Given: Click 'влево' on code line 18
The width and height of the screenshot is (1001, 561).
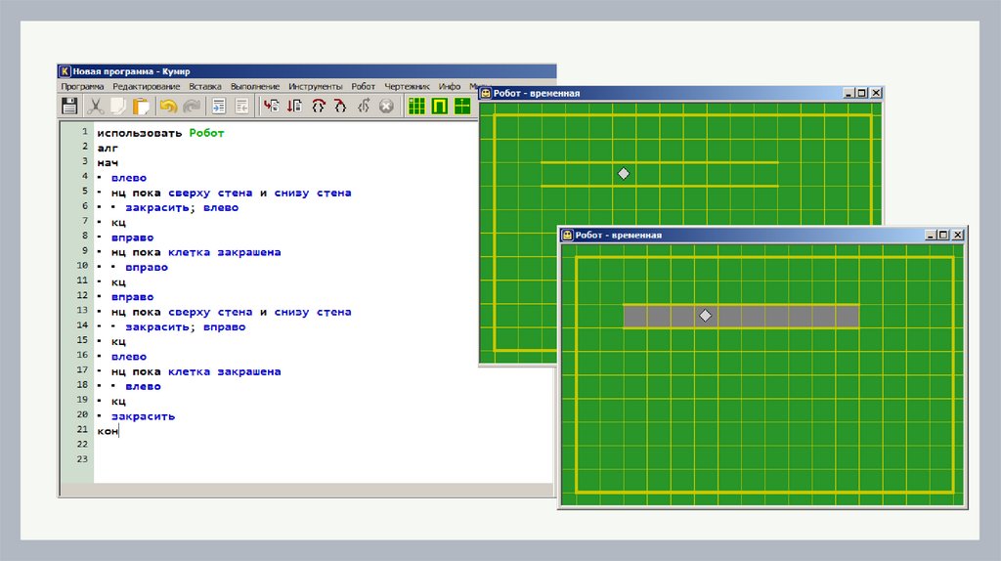Looking at the screenshot, I should pyautogui.click(x=143, y=386).
